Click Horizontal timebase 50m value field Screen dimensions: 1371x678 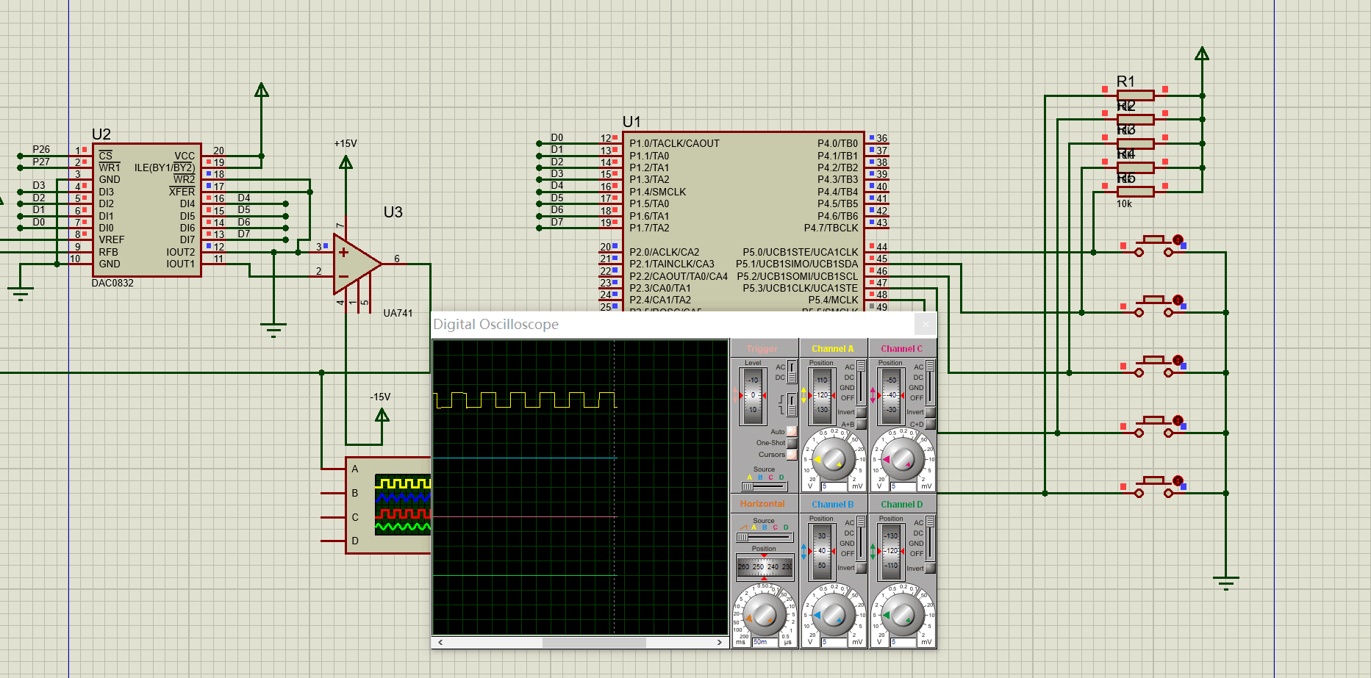point(765,642)
